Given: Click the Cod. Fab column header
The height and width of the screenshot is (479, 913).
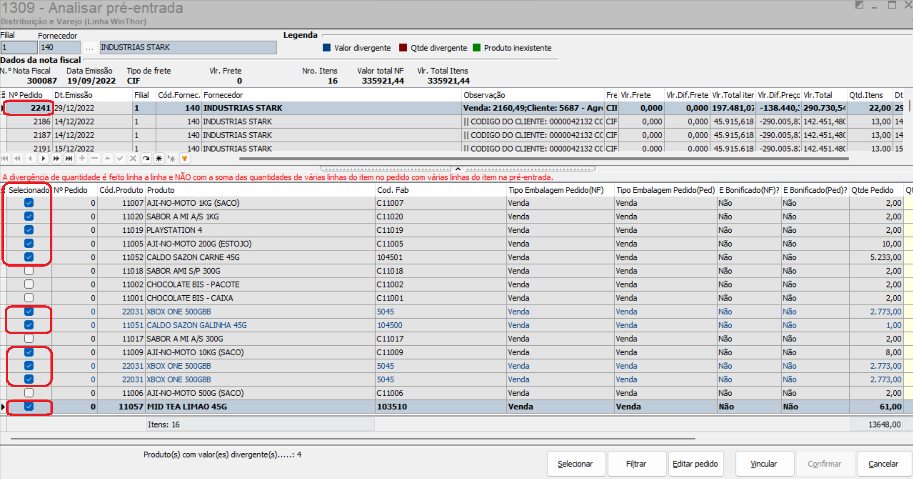Looking at the screenshot, I should [441, 190].
